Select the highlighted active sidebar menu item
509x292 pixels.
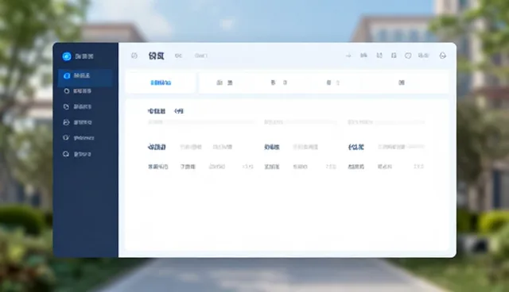[85, 78]
